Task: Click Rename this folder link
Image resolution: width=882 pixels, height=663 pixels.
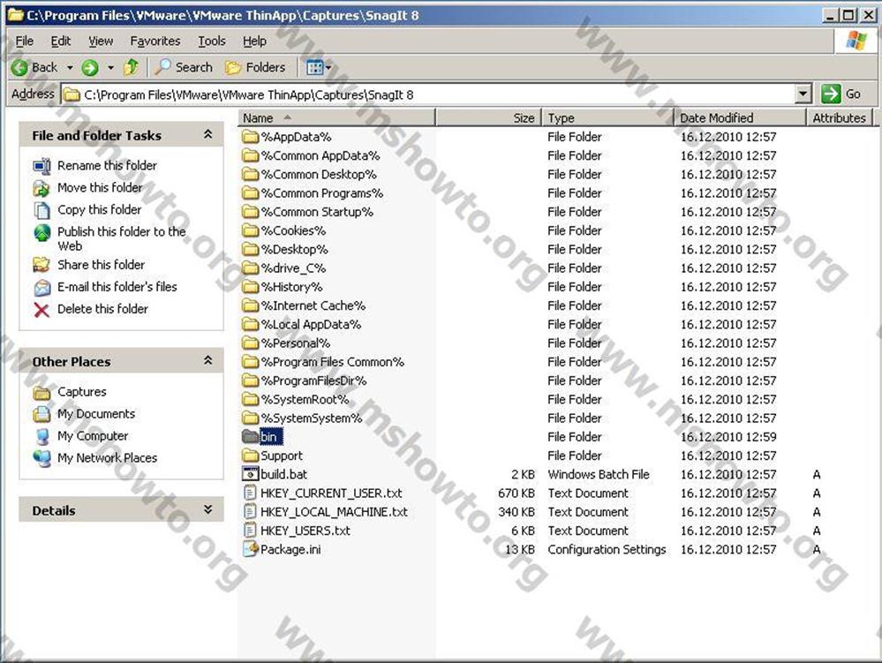Action: click(107, 165)
